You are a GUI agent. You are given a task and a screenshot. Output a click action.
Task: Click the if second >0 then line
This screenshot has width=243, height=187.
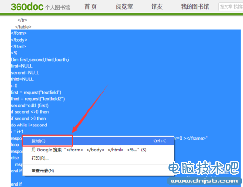(28, 119)
